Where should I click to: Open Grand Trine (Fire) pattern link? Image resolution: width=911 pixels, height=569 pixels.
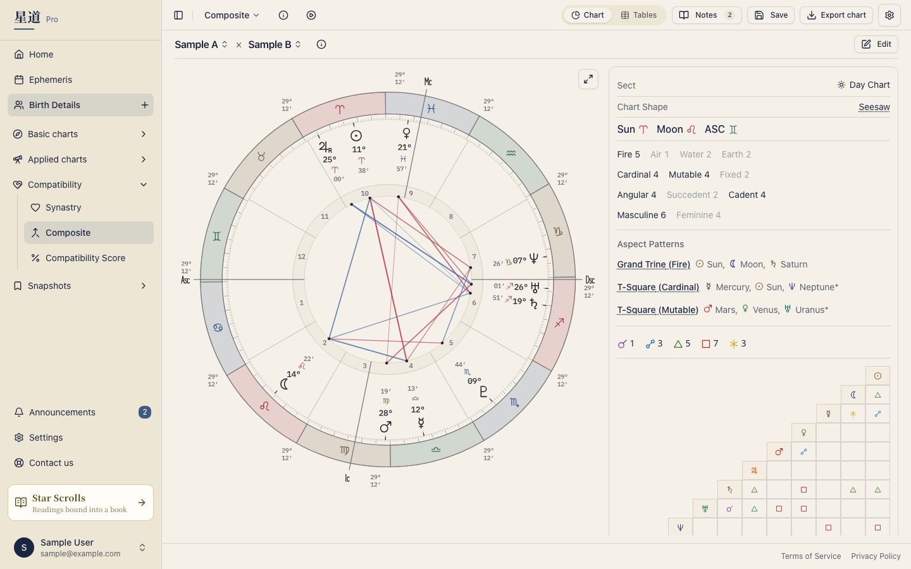(654, 264)
